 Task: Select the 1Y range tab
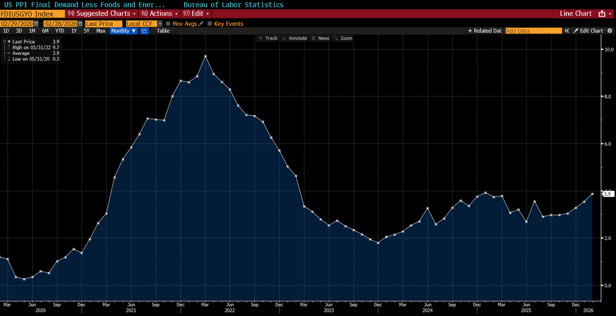click(74, 31)
